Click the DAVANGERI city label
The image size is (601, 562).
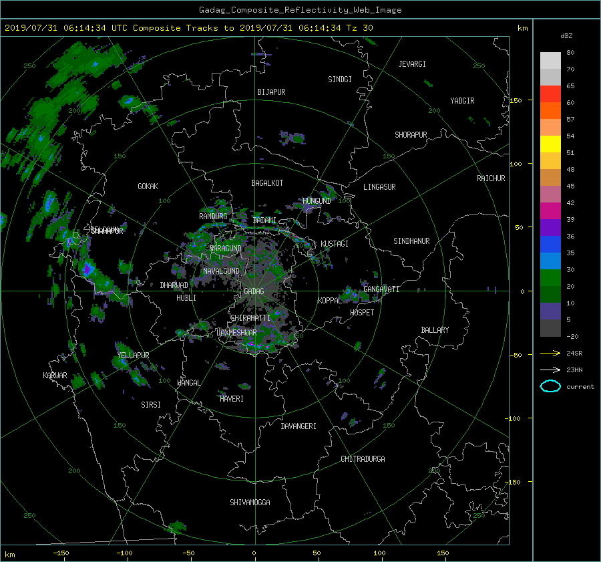[x=298, y=426]
